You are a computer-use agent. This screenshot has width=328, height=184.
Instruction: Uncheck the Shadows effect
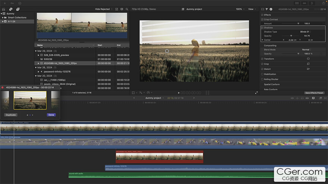click(x=262, y=28)
